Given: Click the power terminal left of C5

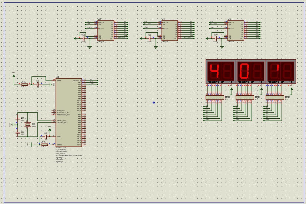Looking at the screenshot, I should [x=75, y=39].
